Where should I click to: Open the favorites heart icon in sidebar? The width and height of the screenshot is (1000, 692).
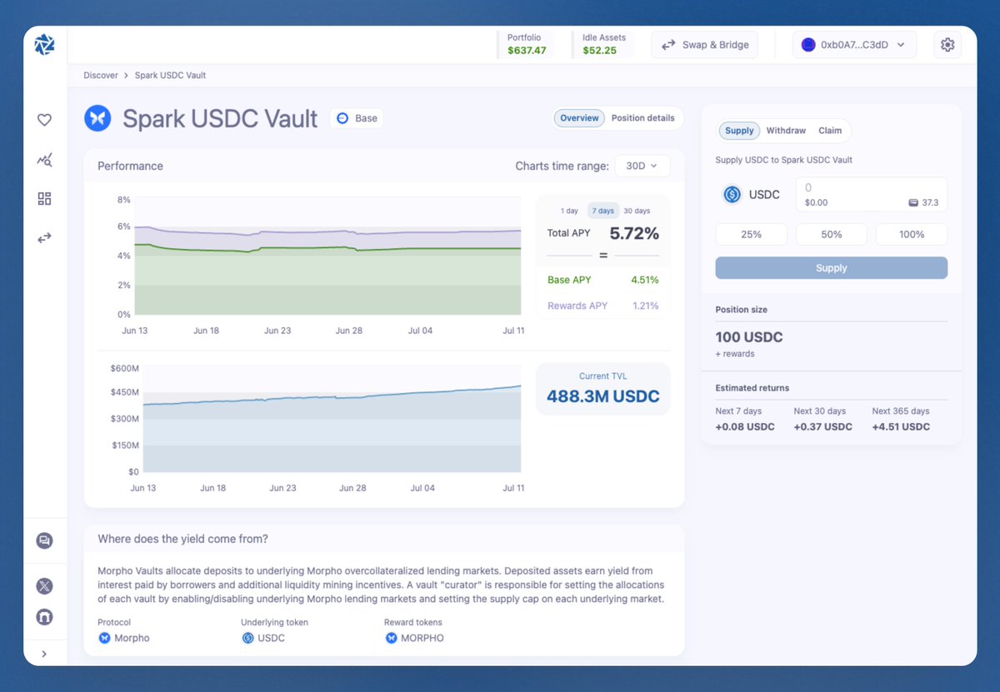click(44, 120)
